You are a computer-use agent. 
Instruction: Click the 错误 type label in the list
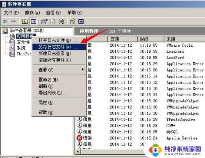[87, 138]
